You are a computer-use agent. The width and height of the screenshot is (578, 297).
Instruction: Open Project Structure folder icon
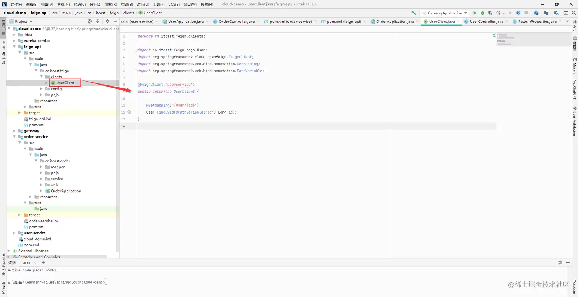click(x=546, y=13)
